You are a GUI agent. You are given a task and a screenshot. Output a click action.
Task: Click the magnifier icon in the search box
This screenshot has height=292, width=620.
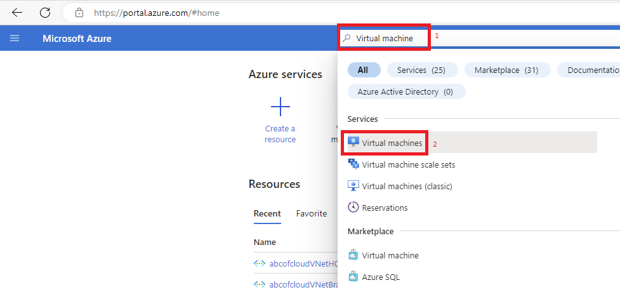coord(346,38)
